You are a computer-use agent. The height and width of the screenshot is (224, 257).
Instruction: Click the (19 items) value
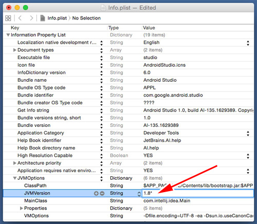point(154,35)
